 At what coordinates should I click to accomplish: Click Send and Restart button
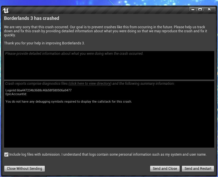tap(198, 169)
